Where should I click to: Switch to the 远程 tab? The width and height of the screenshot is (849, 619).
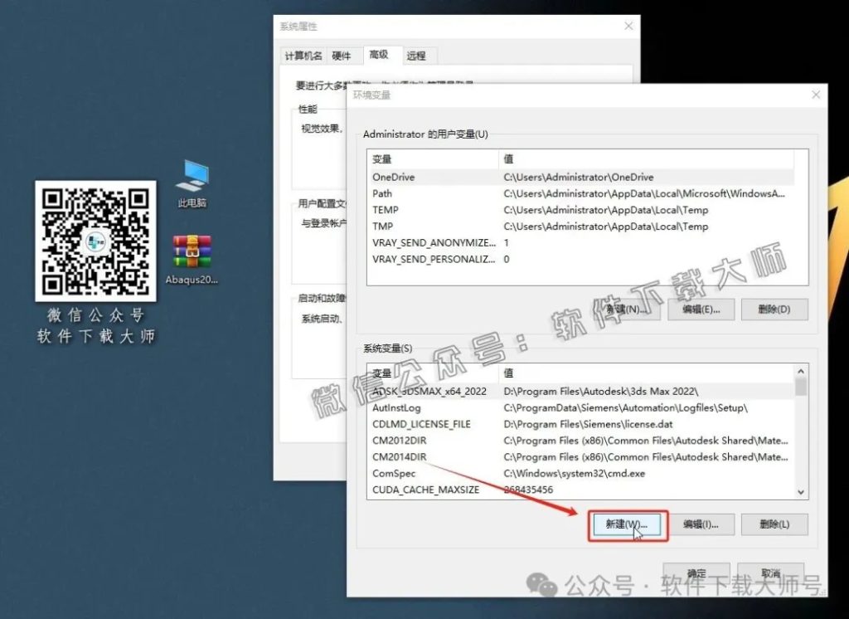(416, 56)
